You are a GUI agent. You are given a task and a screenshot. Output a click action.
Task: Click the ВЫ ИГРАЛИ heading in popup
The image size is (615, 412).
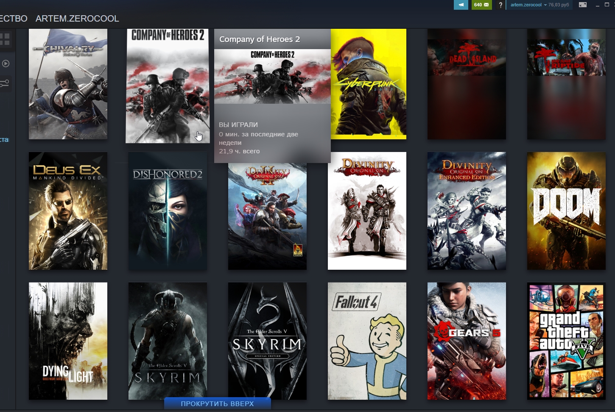pos(238,124)
